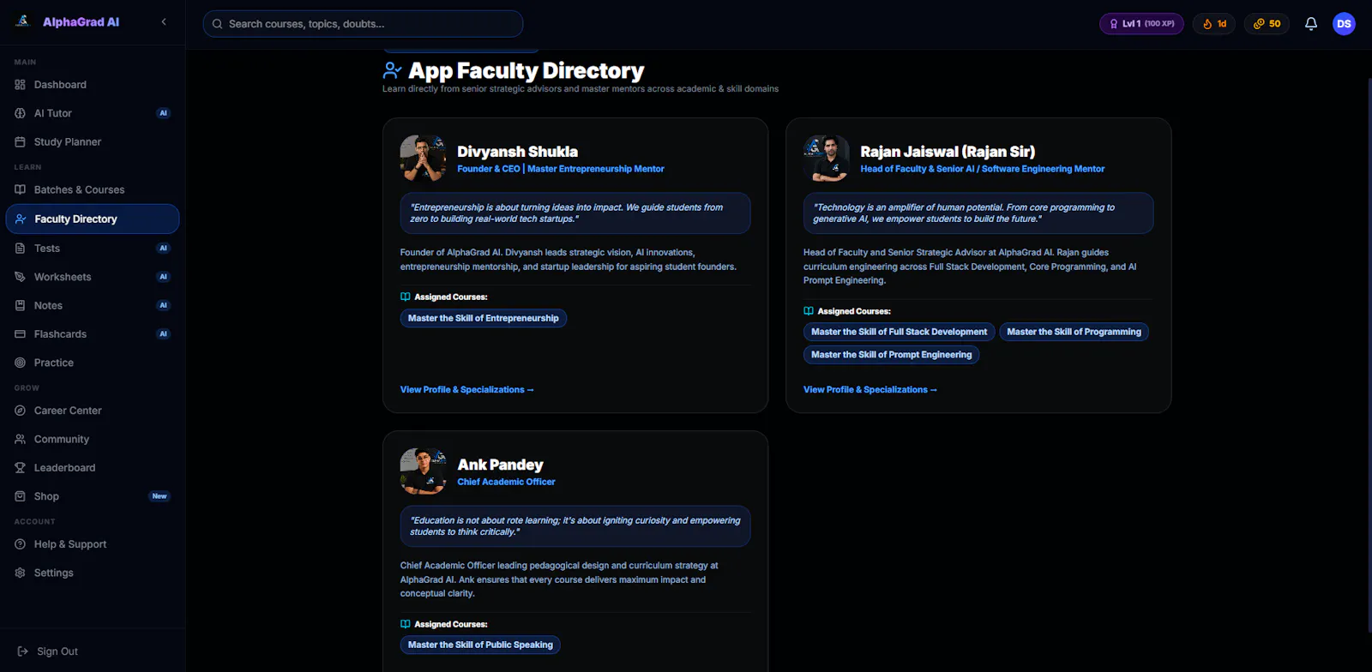Open Notes section
The width and height of the screenshot is (1372, 672).
[x=93, y=305]
